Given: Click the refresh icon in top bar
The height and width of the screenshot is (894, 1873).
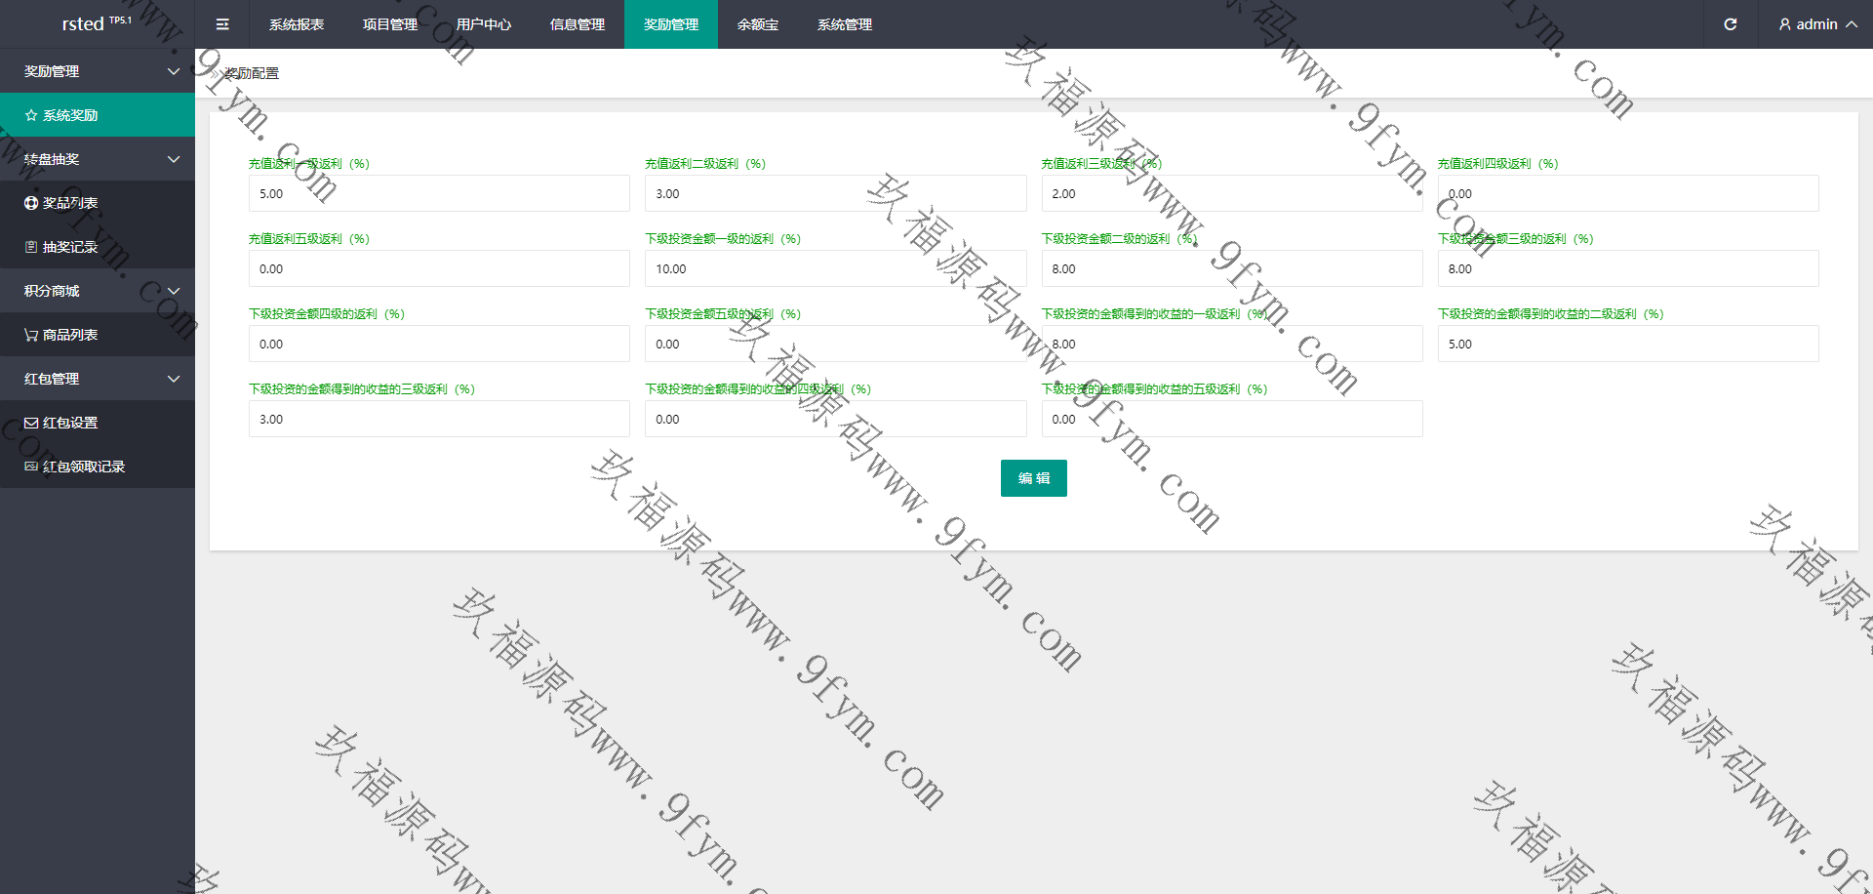Looking at the screenshot, I should [x=1730, y=24].
